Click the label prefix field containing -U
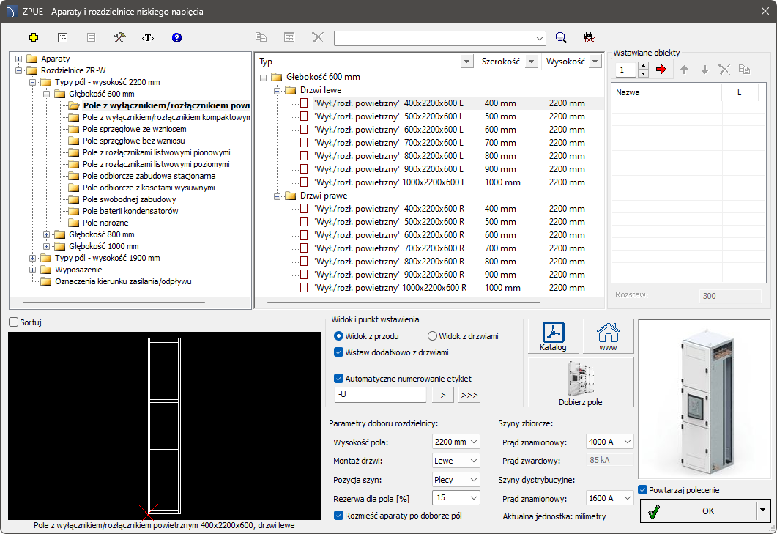 click(379, 395)
